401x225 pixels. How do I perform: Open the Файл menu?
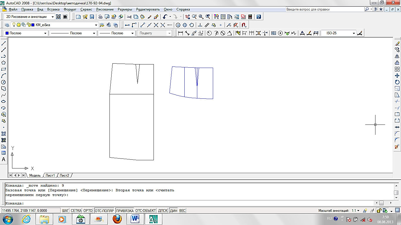[13, 9]
